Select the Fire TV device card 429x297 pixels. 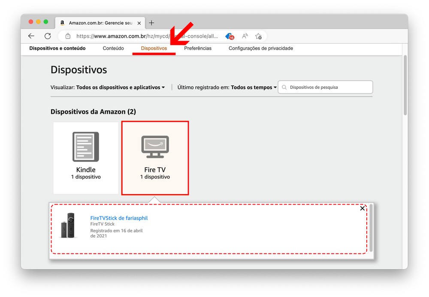point(155,158)
